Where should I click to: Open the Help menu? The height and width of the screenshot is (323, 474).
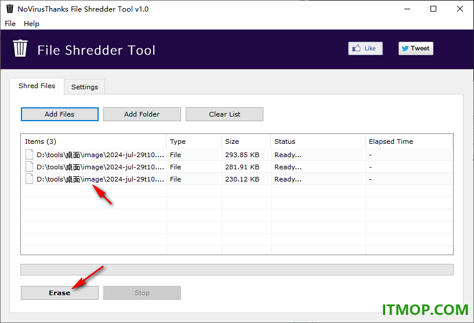click(31, 24)
